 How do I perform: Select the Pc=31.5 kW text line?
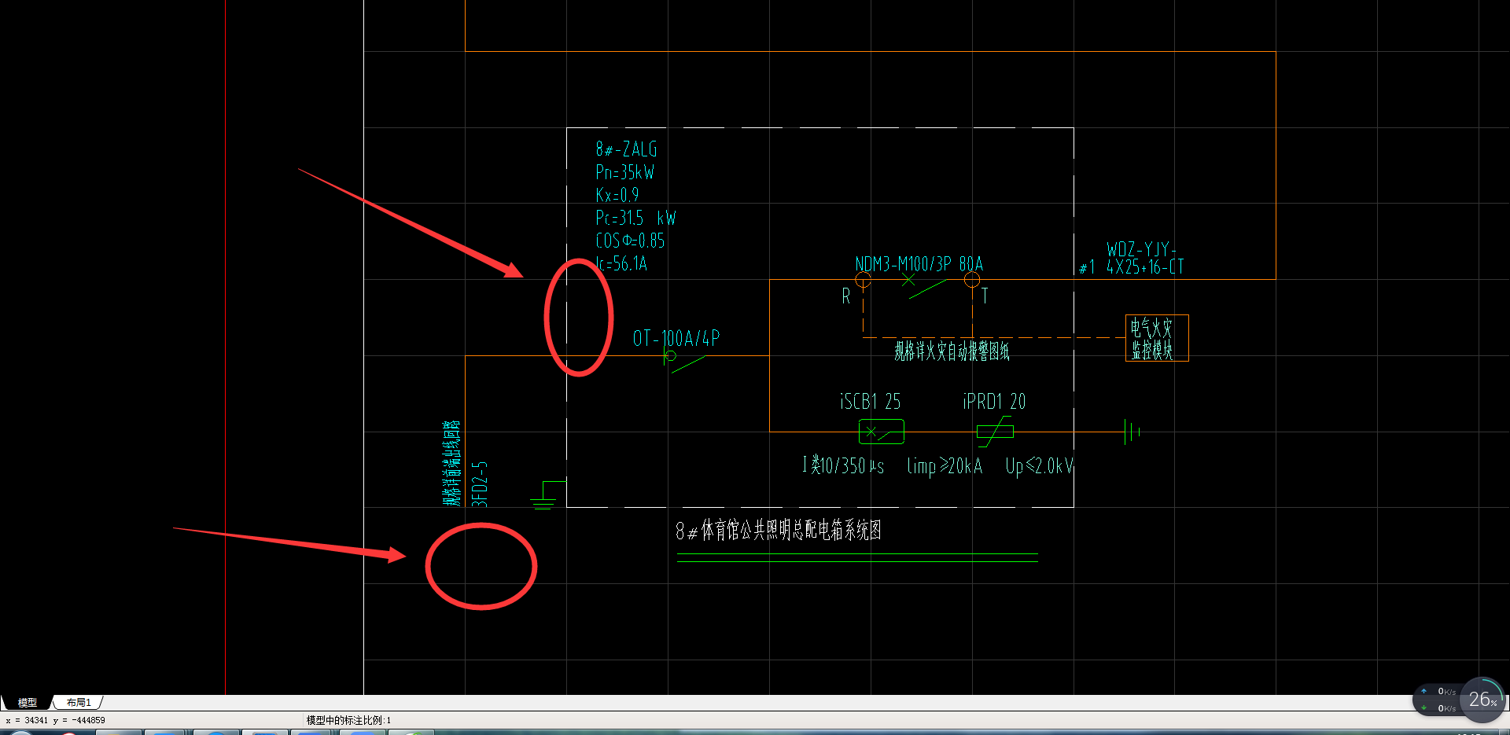click(x=635, y=218)
